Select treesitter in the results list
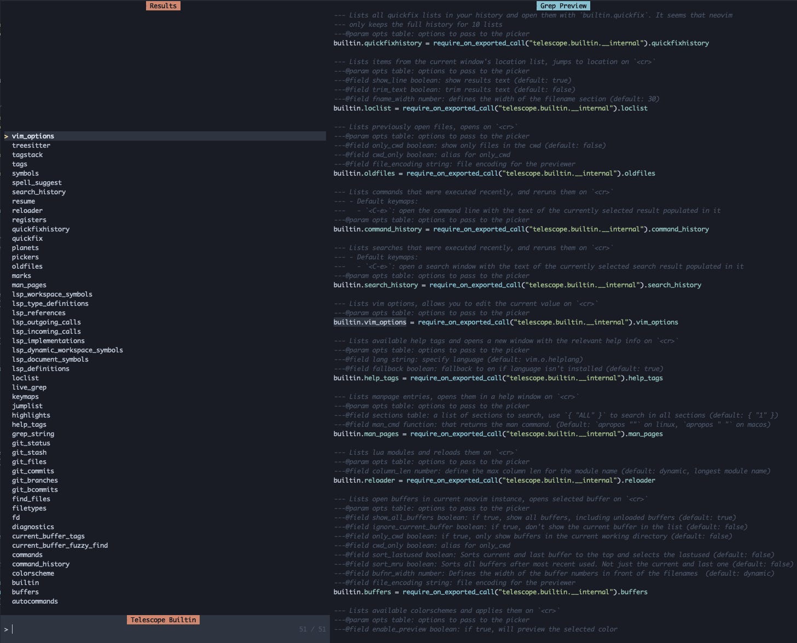This screenshot has height=643, width=797. (x=31, y=146)
